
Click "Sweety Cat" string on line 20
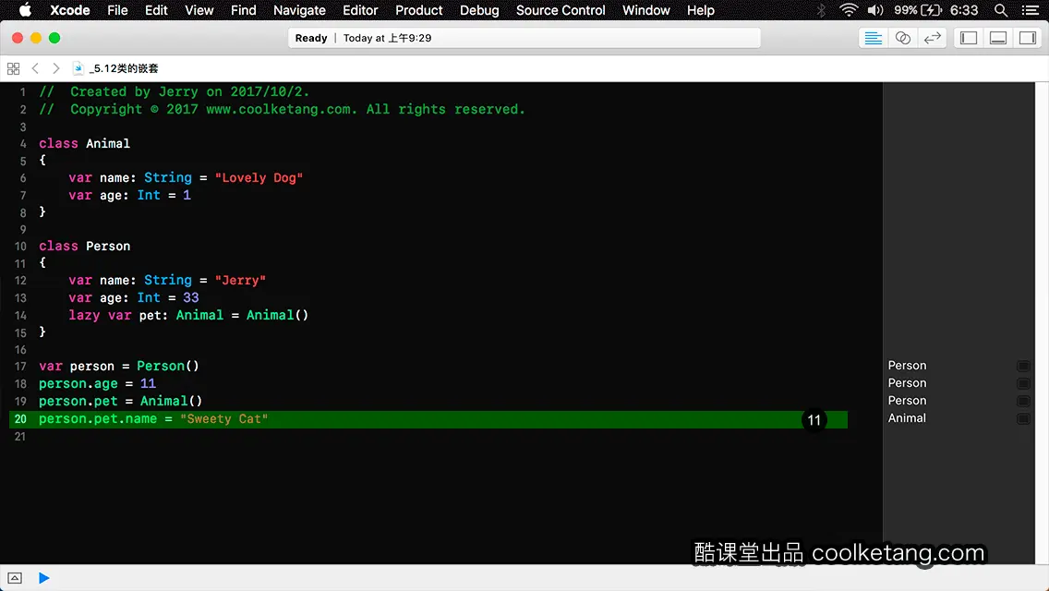(x=224, y=419)
